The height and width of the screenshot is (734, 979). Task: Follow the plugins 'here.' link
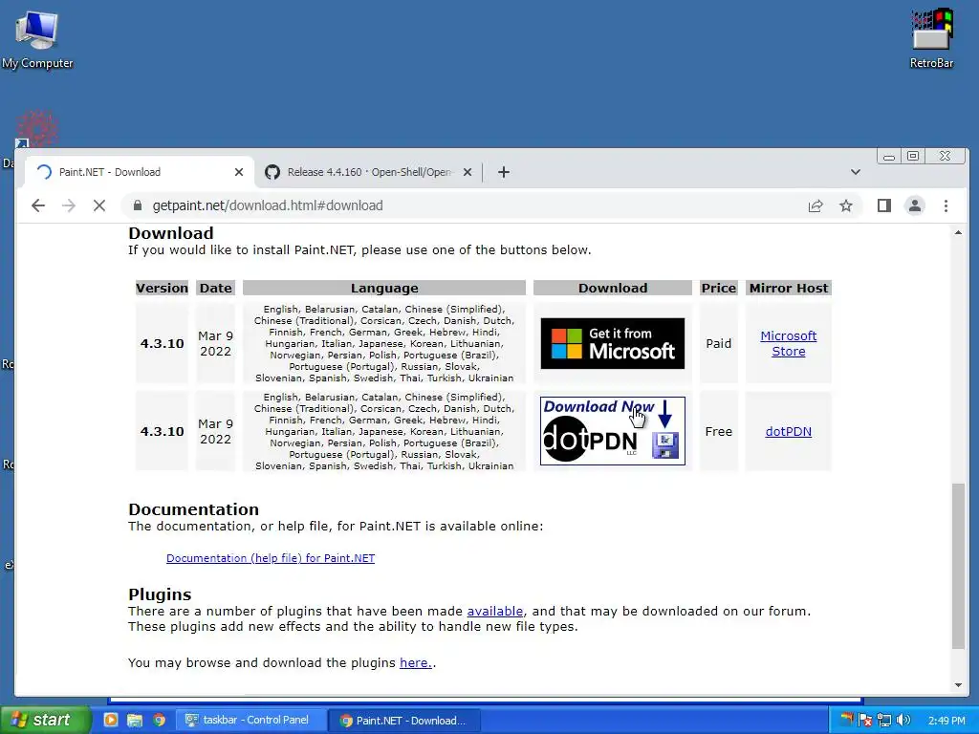[416, 663]
